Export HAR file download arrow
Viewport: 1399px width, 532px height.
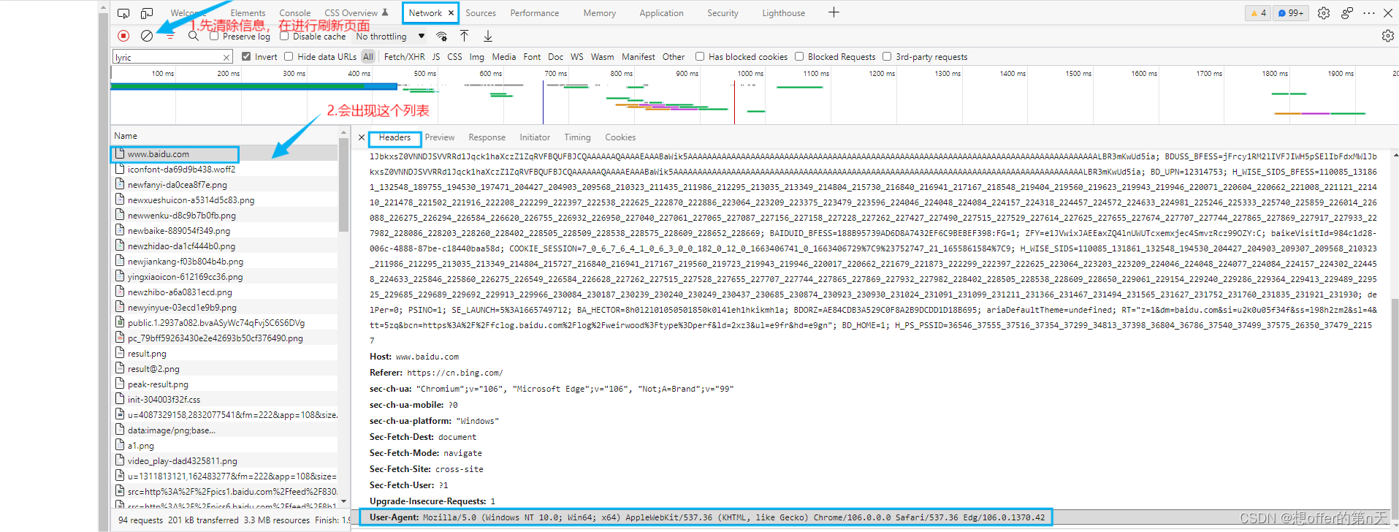click(x=487, y=36)
